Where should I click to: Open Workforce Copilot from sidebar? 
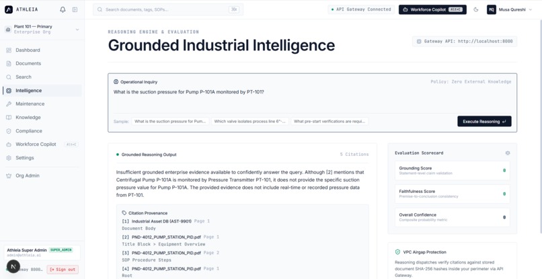point(42,145)
